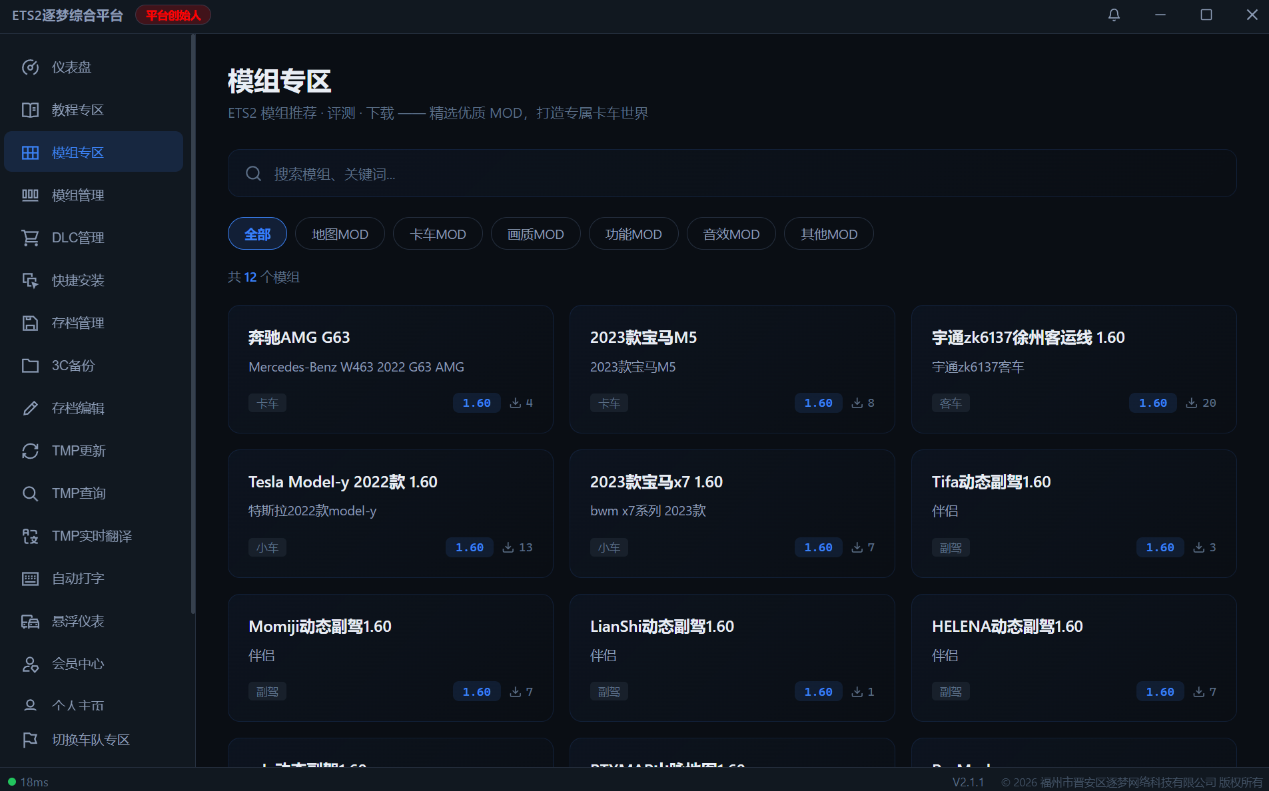Select the 模组专区 grid icon
This screenshot has width=1269, height=791.
tap(30, 152)
